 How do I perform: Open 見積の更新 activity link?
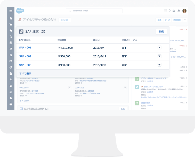click(145, 103)
